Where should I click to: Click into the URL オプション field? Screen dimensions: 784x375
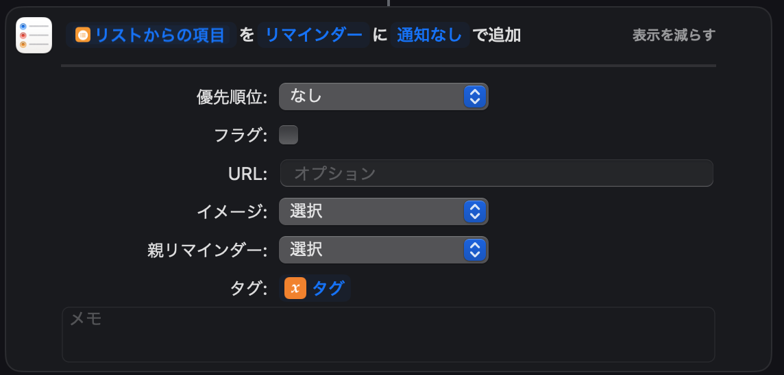coord(496,173)
